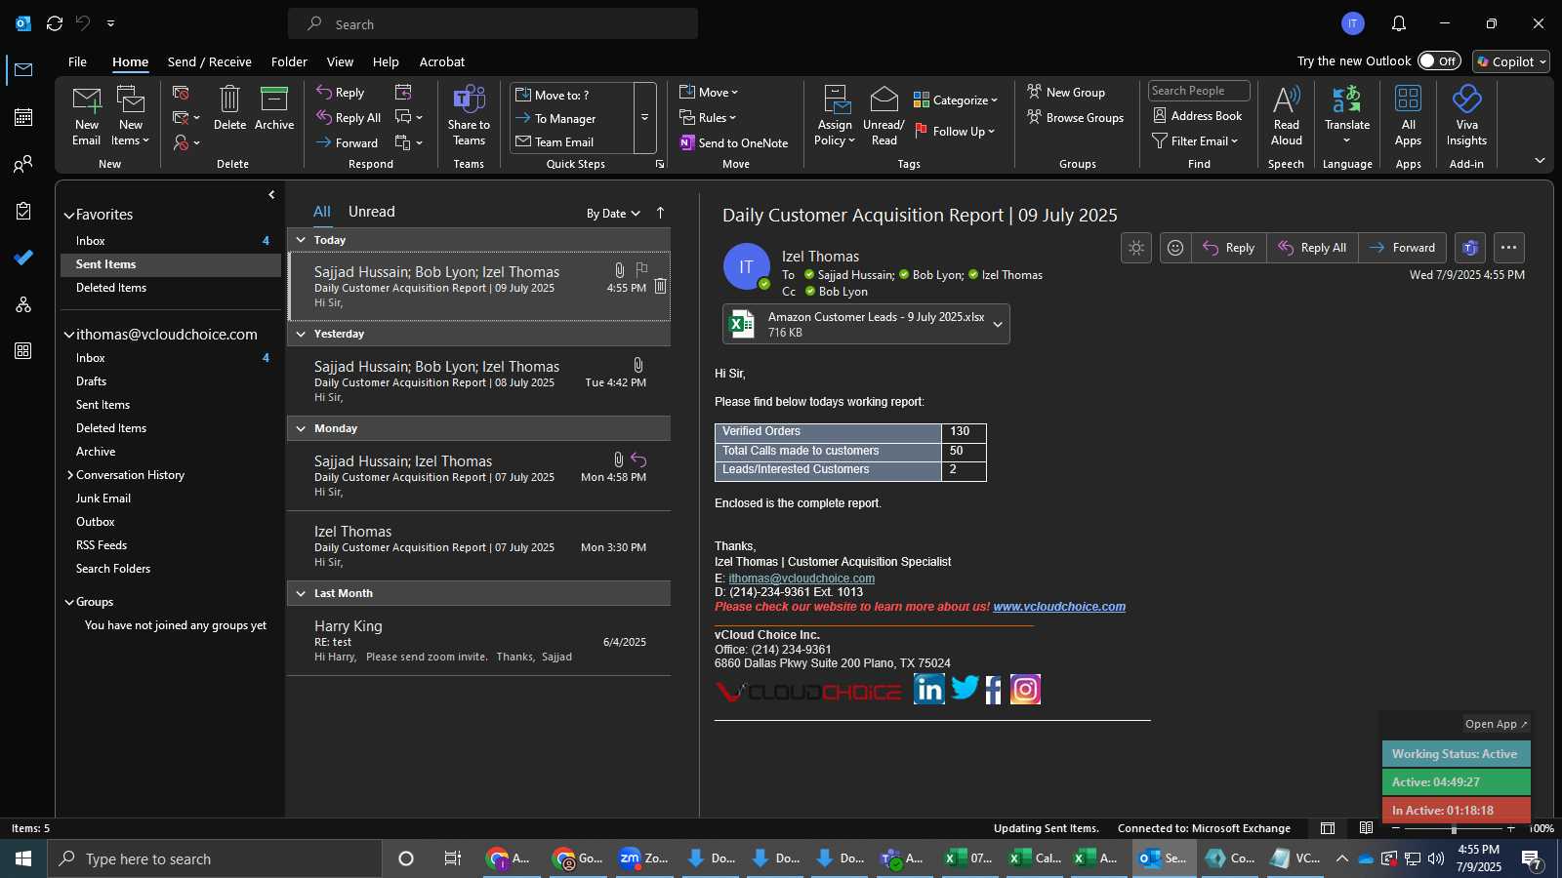Click the reaction smiley in reading pane
The height and width of the screenshot is (878, 1562).
point(1175,248)
